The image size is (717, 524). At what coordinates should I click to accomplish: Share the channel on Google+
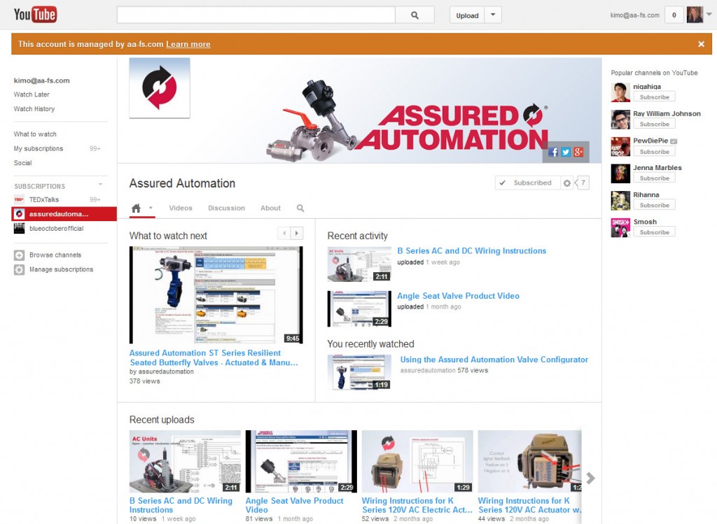578,152
